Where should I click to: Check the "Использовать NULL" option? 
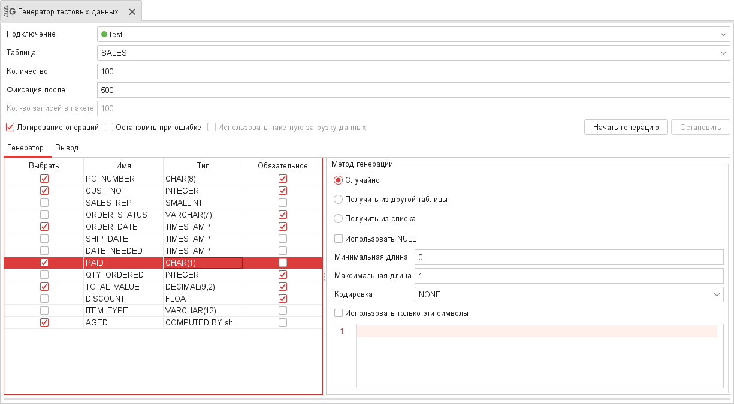tap(339, 238)
